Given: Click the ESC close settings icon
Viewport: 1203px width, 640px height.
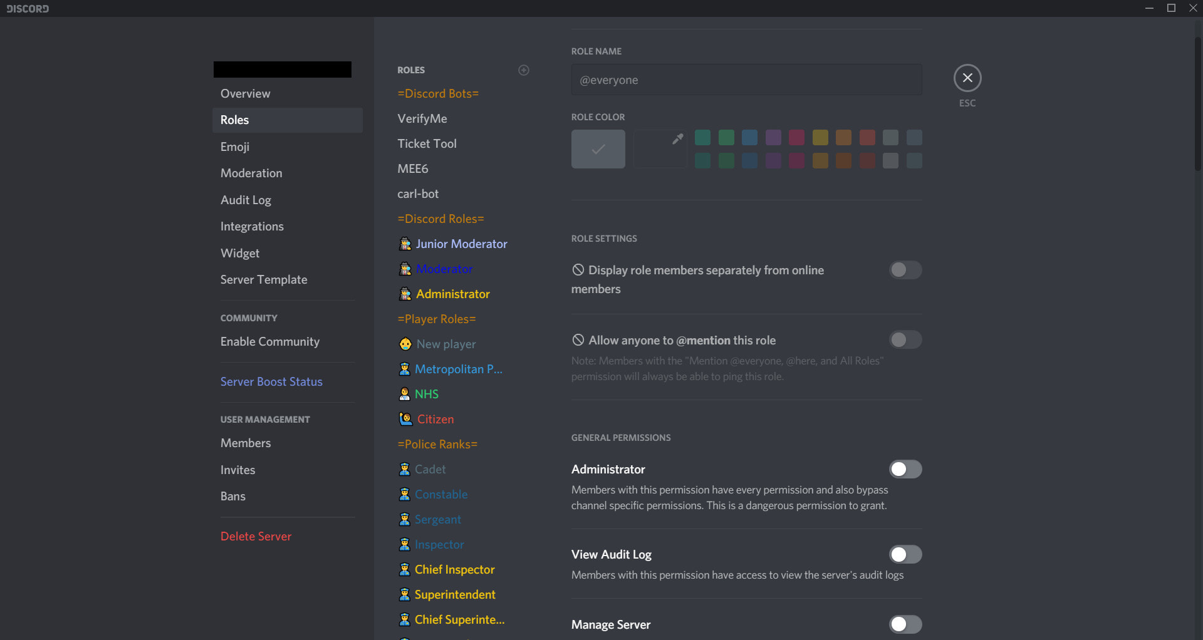Looking at the screenshot, I should 967,78.
